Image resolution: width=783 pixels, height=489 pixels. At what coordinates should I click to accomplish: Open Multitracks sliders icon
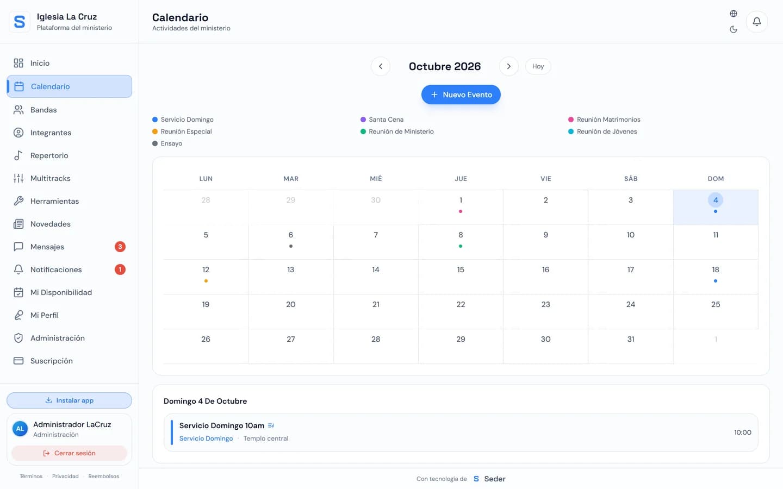tap(18, 178)
